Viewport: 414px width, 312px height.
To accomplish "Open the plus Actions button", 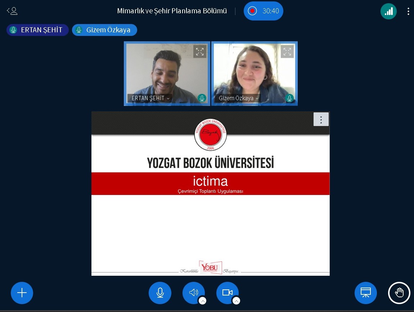I will tap(22, 293).
